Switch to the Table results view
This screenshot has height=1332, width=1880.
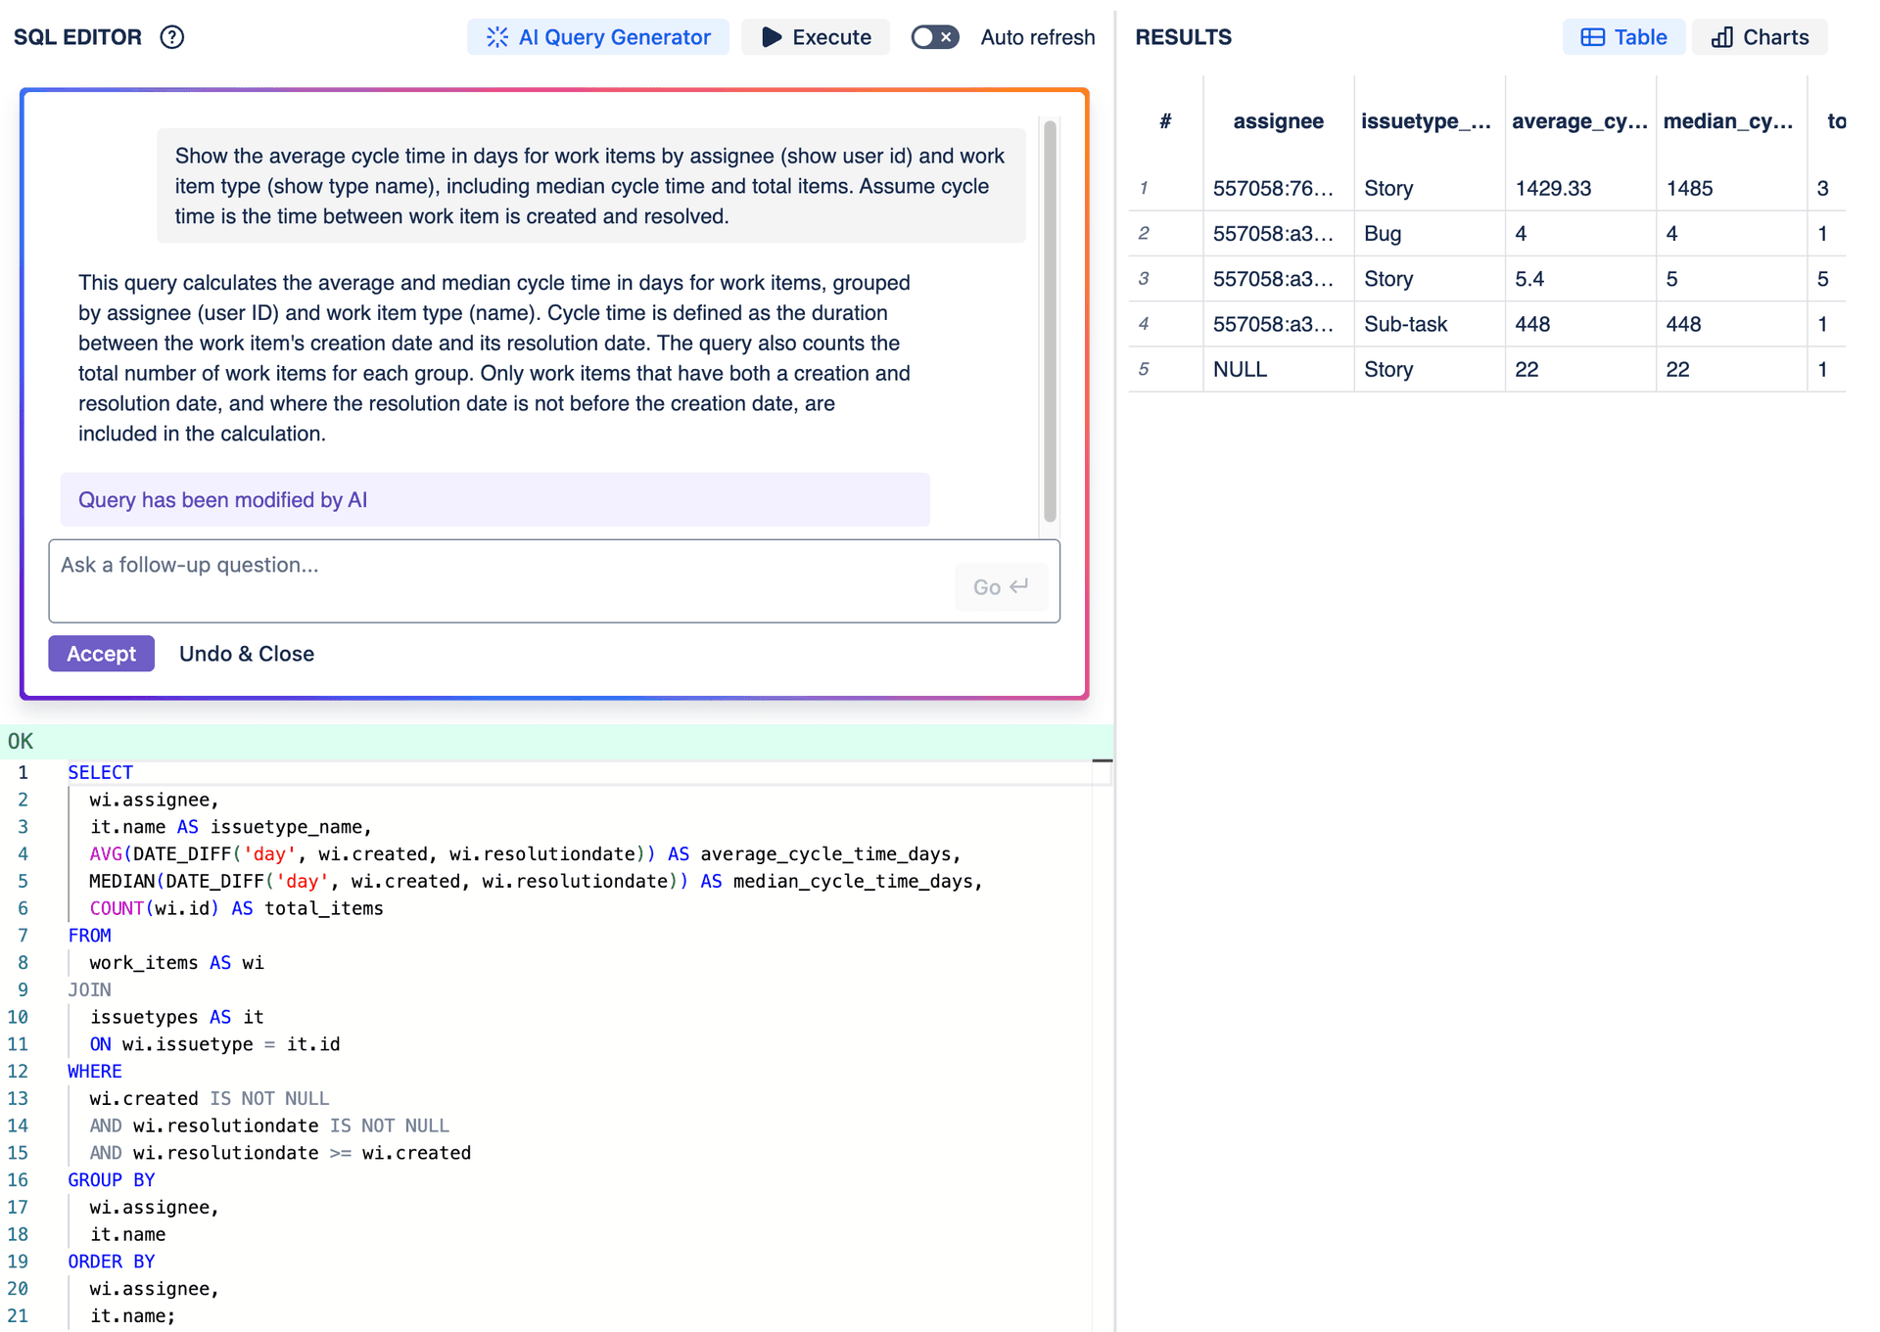coord(1623,37)
